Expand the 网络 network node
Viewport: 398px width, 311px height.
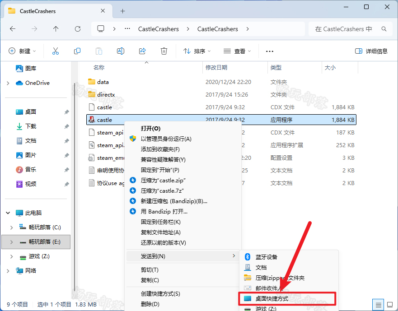coord(8,271)
